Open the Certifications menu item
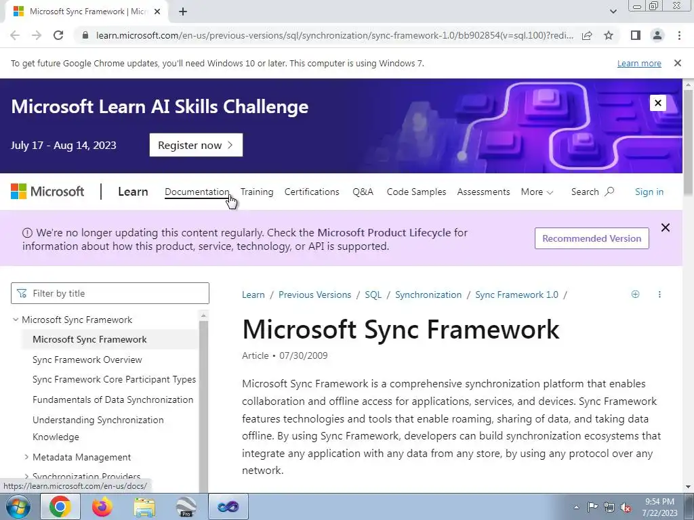The height and width of the screenshot is (520, 694). pos(312,192)
